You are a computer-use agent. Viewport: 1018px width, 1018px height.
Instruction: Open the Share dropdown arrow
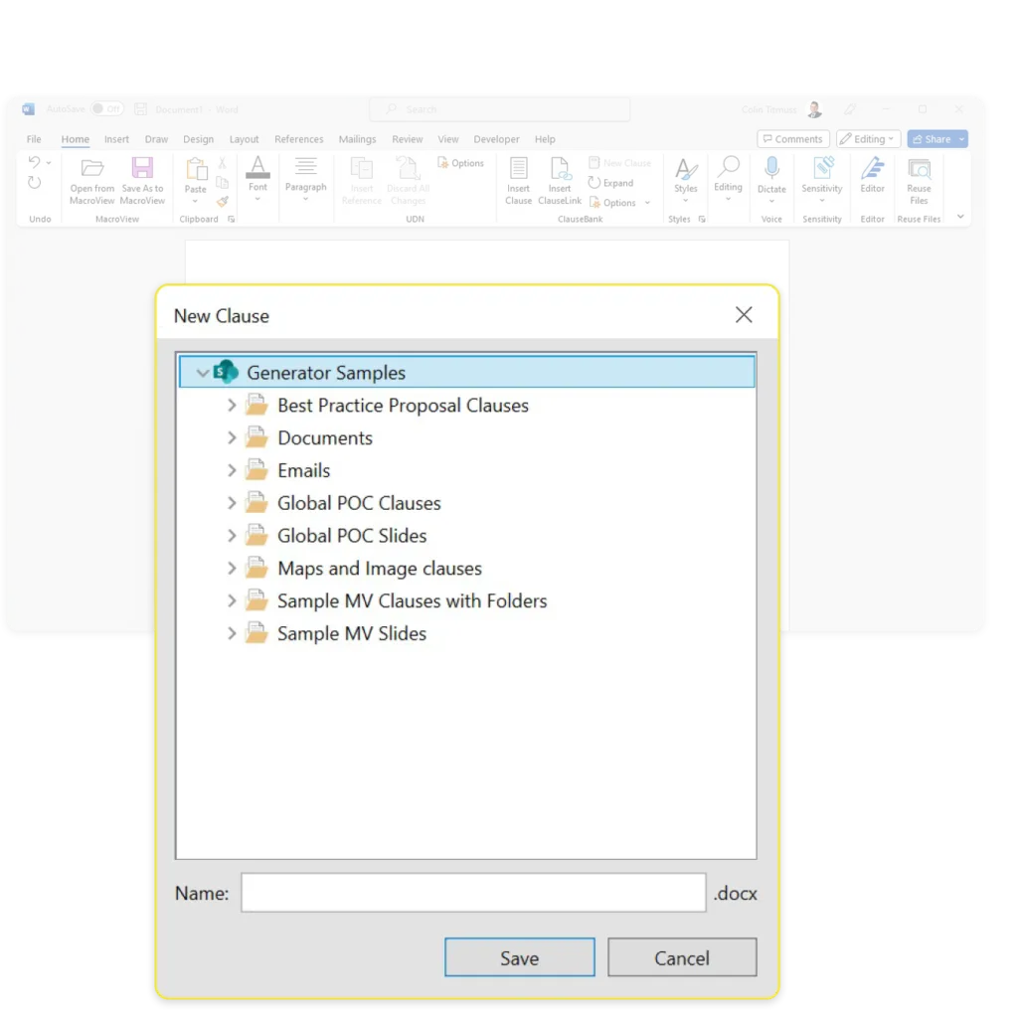click(x=961, y=139)
